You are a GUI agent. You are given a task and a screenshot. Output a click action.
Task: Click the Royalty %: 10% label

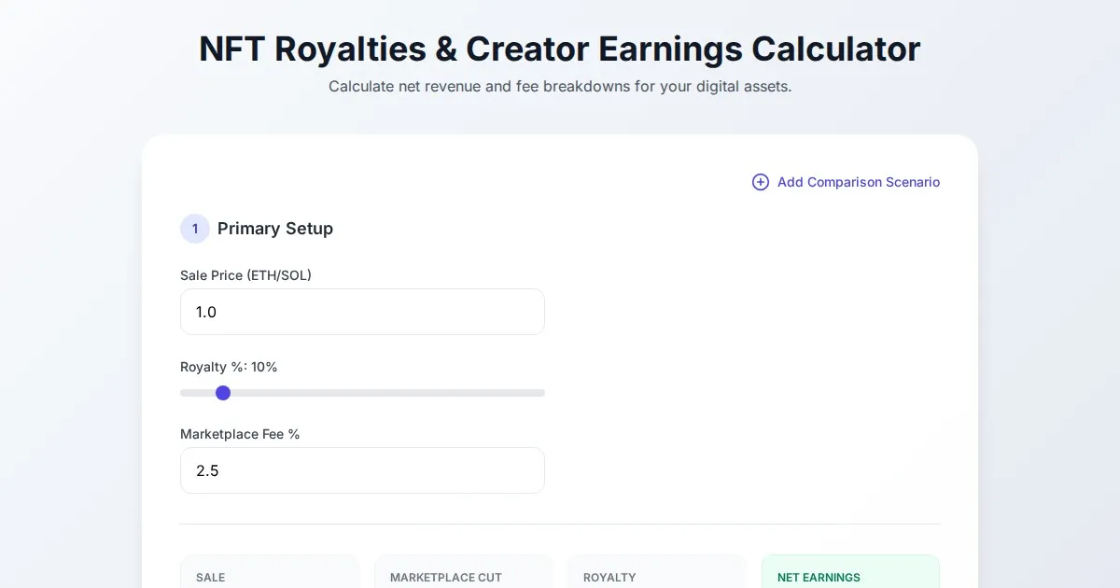pos(229,367)
